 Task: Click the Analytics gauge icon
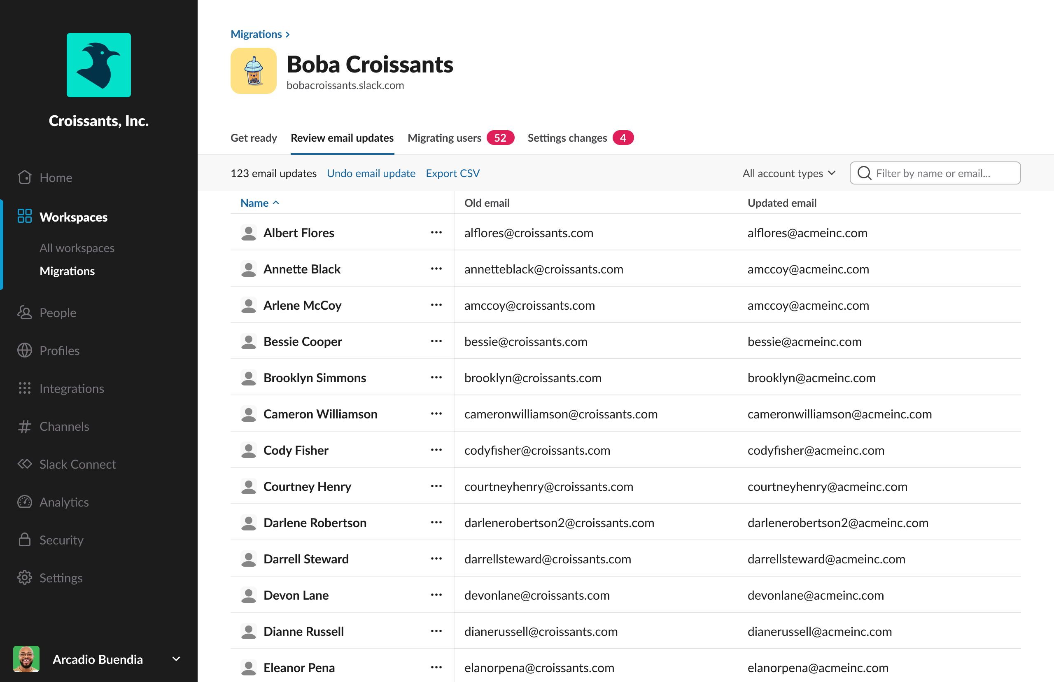25,502
